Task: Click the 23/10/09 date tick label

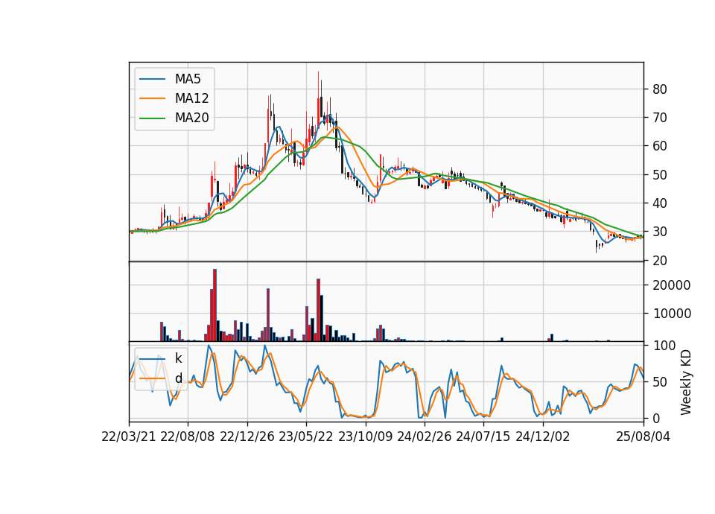Action: pos(365,437)
